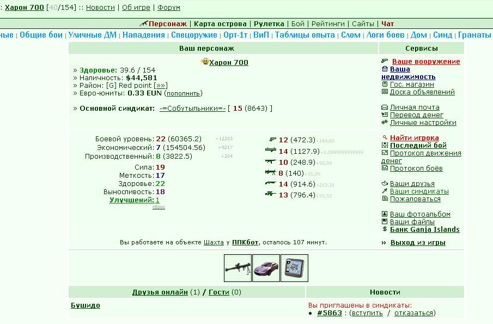Click the weapon icon beside 8 (140)
The image size is (493, 324).
(x=270, y=172)
